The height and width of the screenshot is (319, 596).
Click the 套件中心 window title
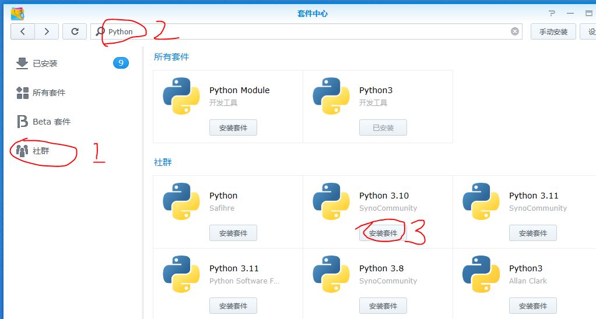(313, 13)
